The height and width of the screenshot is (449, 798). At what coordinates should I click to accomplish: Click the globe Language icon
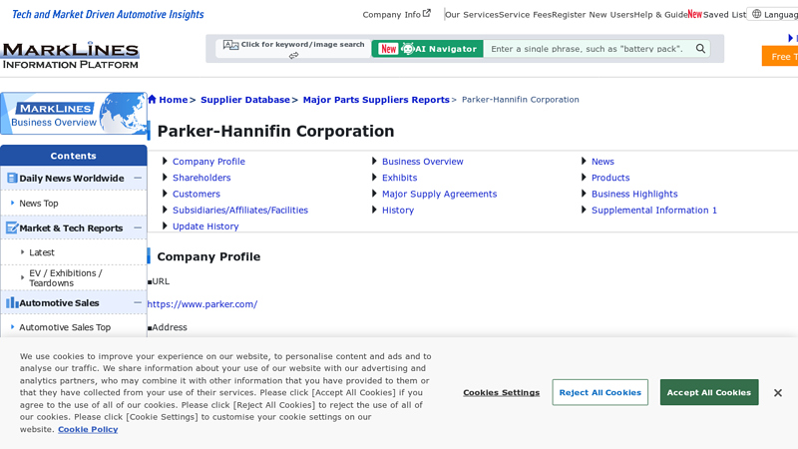click(756, 15)
